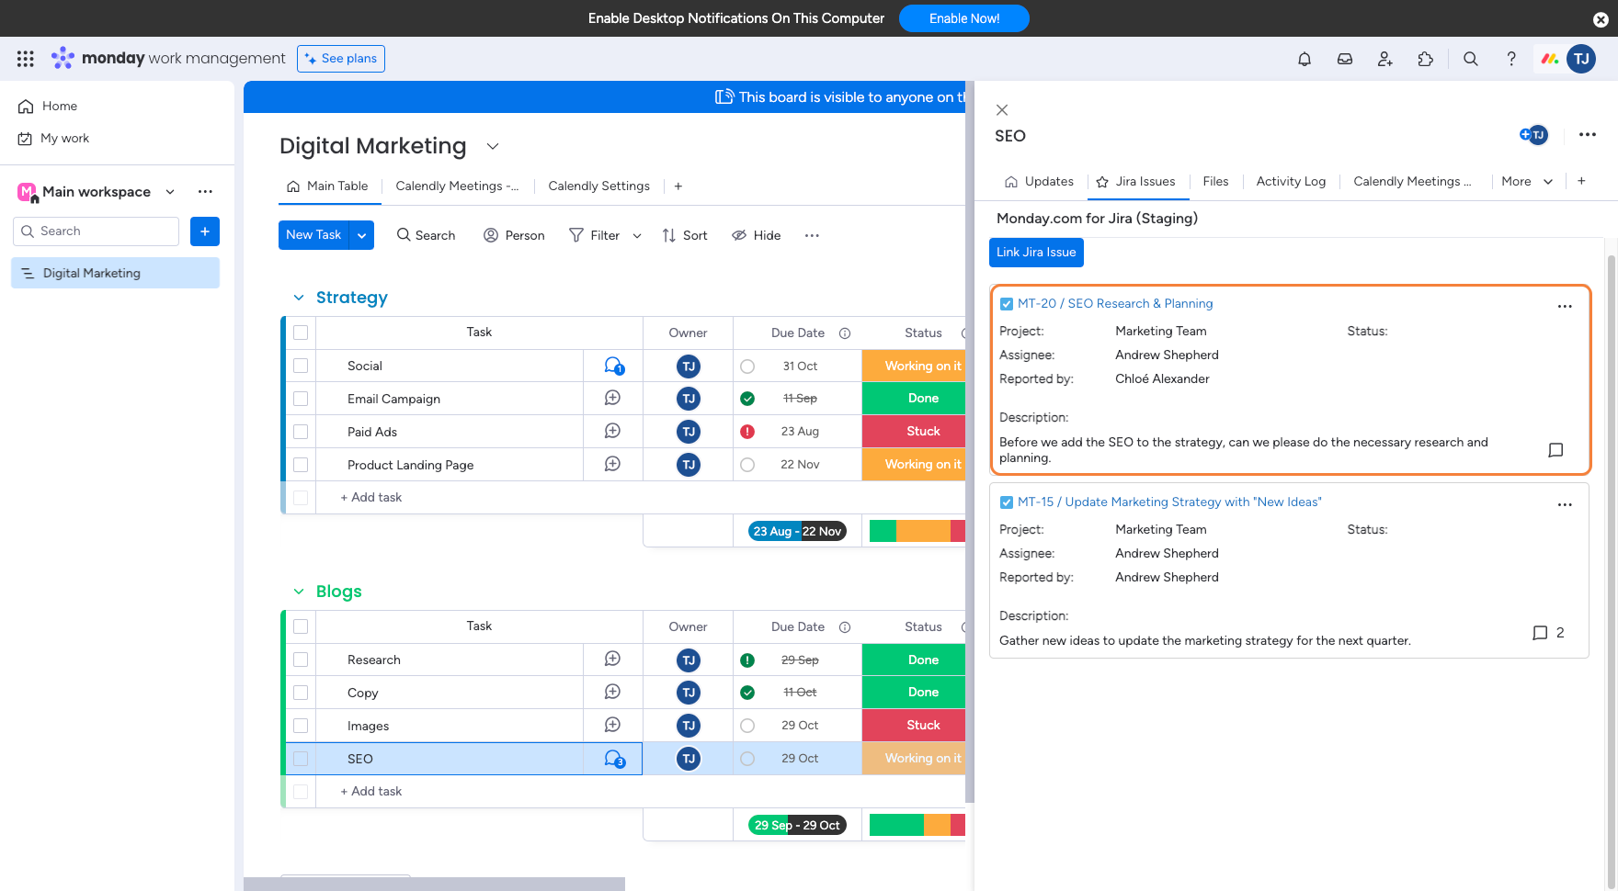Open the apps marketplace puzzle icon
Viewport: 1618px width, 891px height.
(x=1425, y=59)
